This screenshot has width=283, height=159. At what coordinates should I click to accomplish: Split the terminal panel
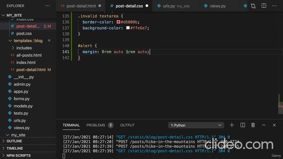click(243, 125)
